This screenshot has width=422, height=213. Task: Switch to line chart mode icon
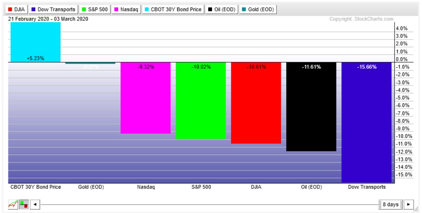click(x=13, y=205)
